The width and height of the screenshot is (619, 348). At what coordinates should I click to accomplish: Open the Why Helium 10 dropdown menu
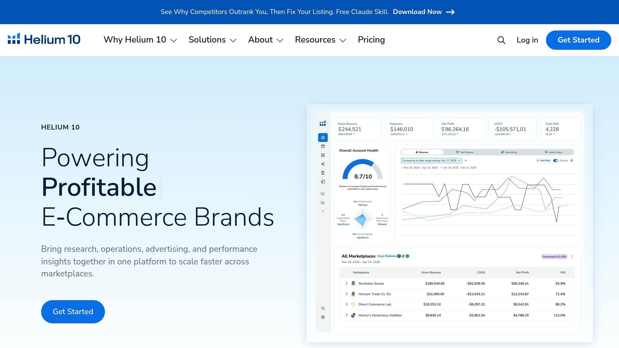click(140, 40)
